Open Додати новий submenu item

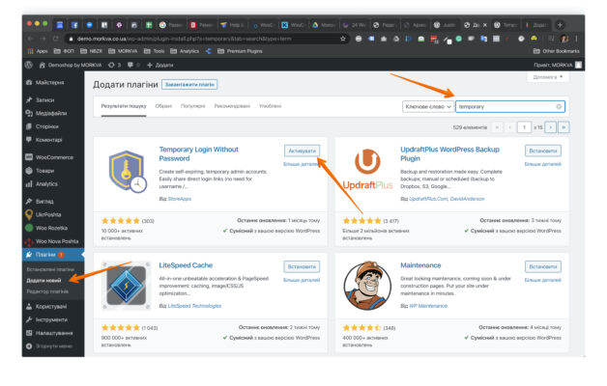pos(43,281)
